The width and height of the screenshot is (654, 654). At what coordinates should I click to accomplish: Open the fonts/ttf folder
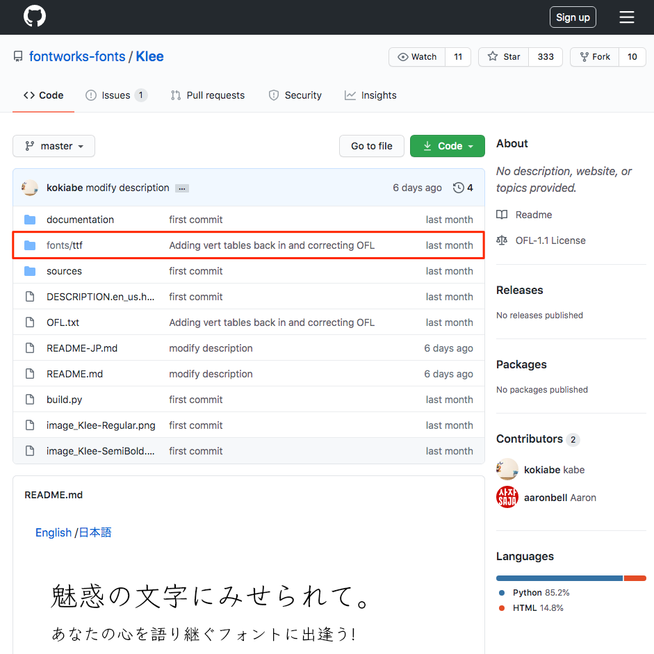click(x=65, y=245)
